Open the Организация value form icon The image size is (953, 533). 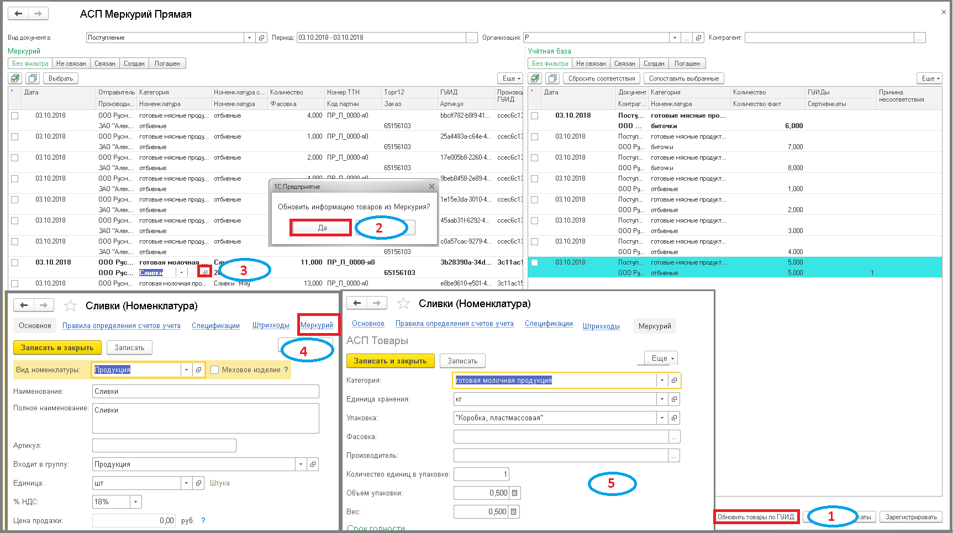click(x=699, y=38)
